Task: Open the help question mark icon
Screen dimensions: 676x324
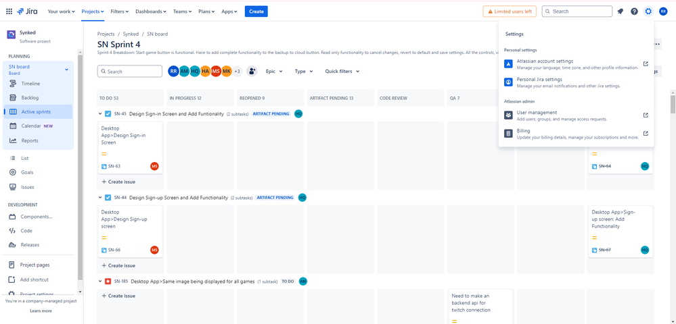Action: point(634,11)
